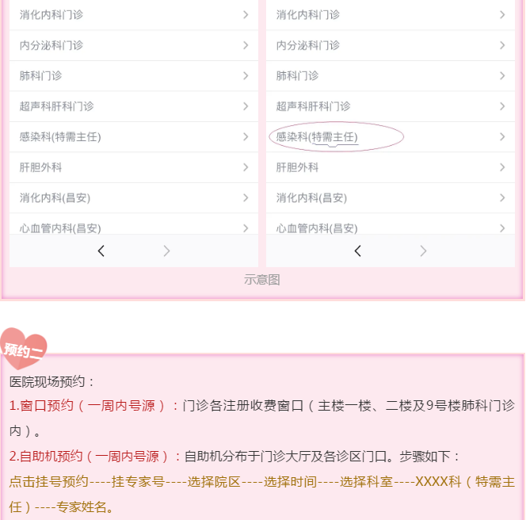Screen dimensions: 526x520
Task: Click forward arrow in right panel footer
Action: pos(423,251)
